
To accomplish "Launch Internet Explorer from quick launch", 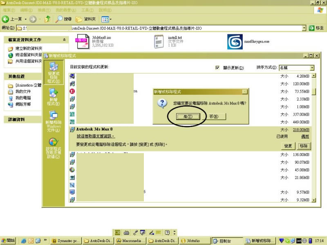I will 24,241.
